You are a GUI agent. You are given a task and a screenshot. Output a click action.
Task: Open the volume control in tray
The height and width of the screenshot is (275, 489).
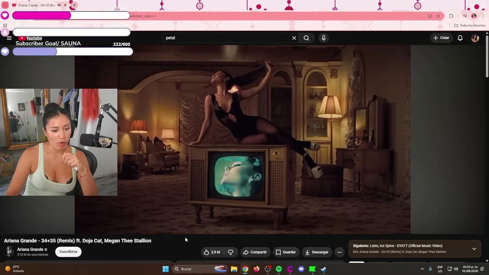click(x=456, y=269)
